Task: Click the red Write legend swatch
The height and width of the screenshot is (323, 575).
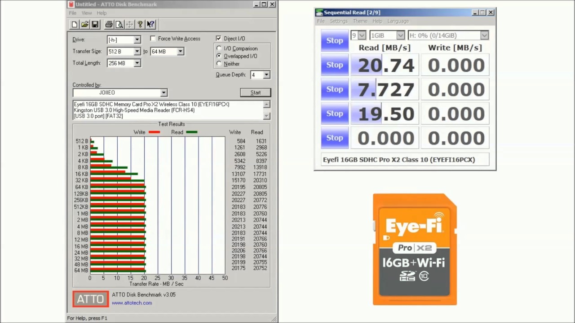Action: click(x=154, y=132)
